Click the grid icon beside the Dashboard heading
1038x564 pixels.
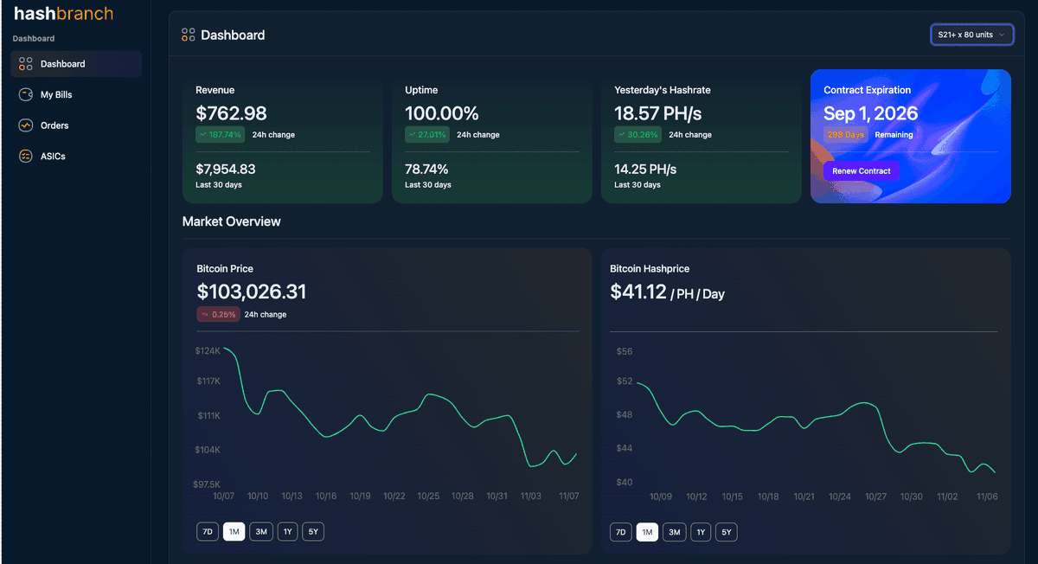point(188,35)
